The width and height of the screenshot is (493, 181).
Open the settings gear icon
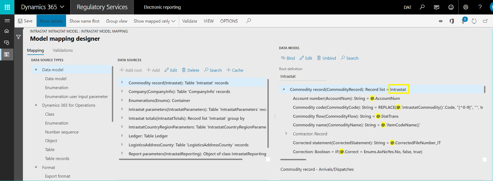pos(466,7)
